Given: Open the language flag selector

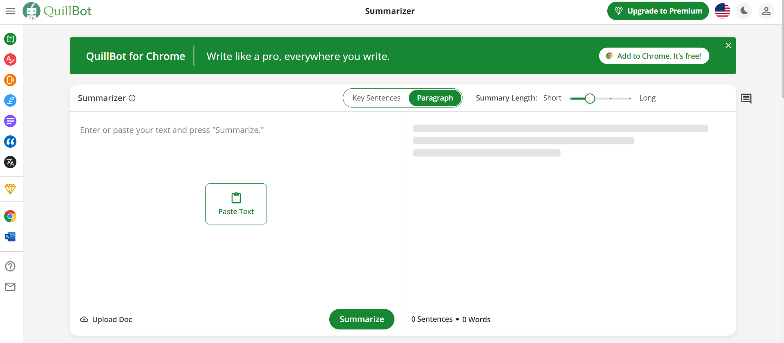Looking at the screenshot, I should click(x=722, y=11).
